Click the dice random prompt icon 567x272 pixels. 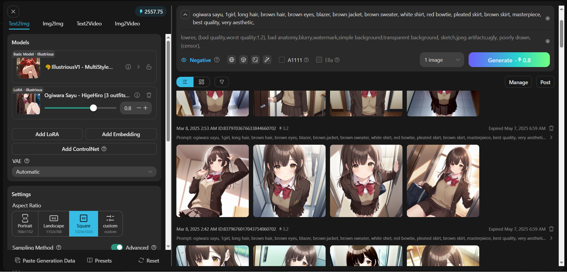click(x=243, y=60)
